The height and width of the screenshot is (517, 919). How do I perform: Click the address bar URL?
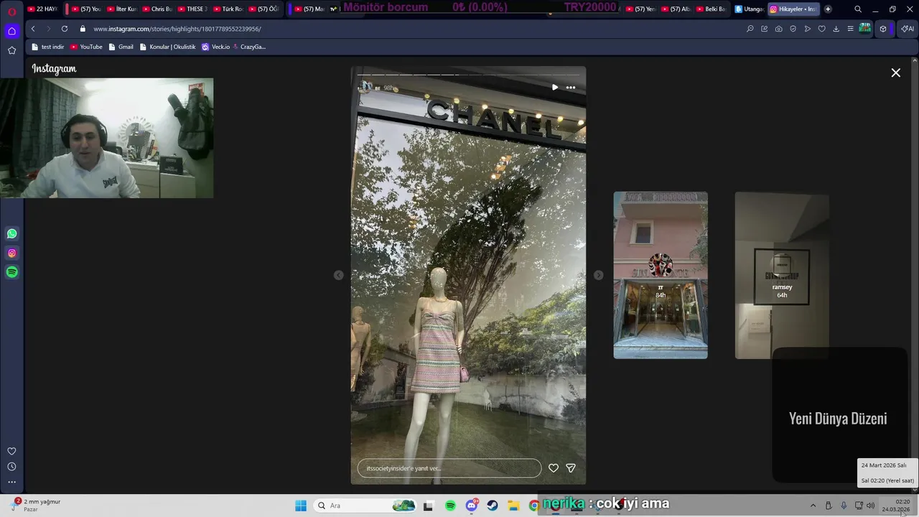[x=177, y=29]
